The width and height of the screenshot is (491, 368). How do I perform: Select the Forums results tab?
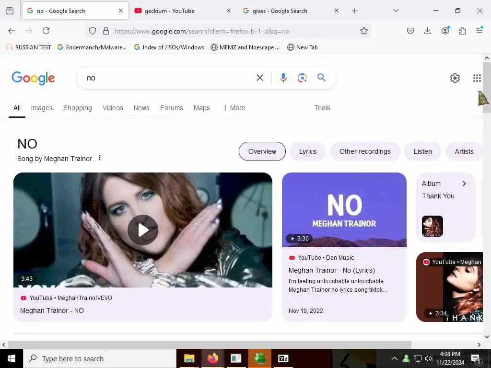point(172,108)
